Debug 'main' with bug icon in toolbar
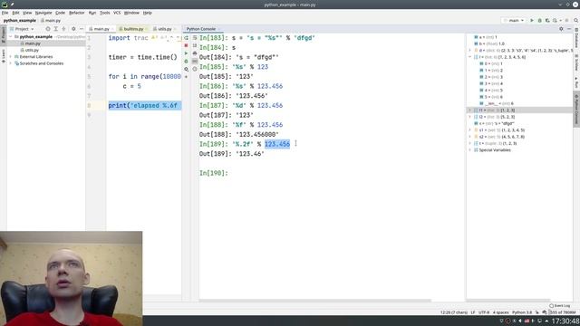 (x=540, y=21)
